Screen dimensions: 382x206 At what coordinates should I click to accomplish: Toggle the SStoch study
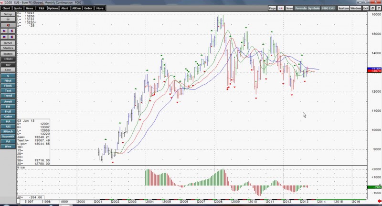point(8,131)
